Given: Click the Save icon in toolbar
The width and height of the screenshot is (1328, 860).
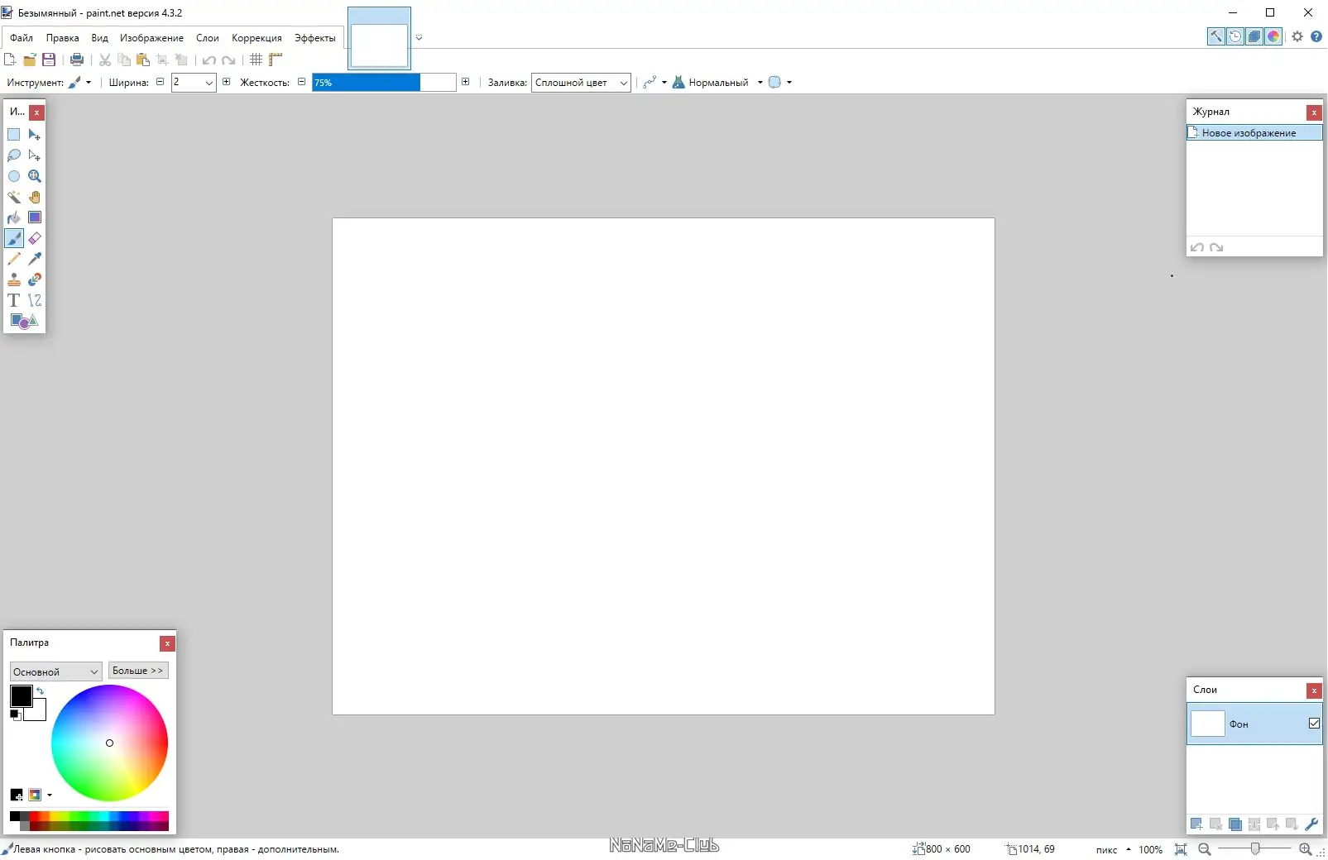Looking at the screenshot, I should (49, 60).
